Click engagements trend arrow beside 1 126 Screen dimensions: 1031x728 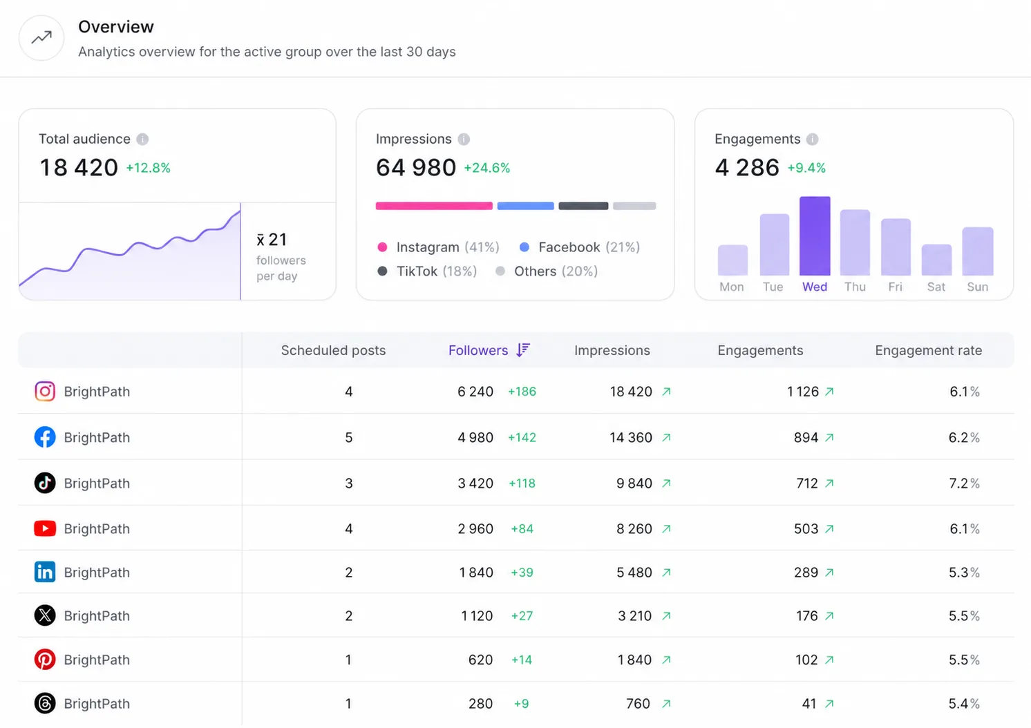pos(829,392)
